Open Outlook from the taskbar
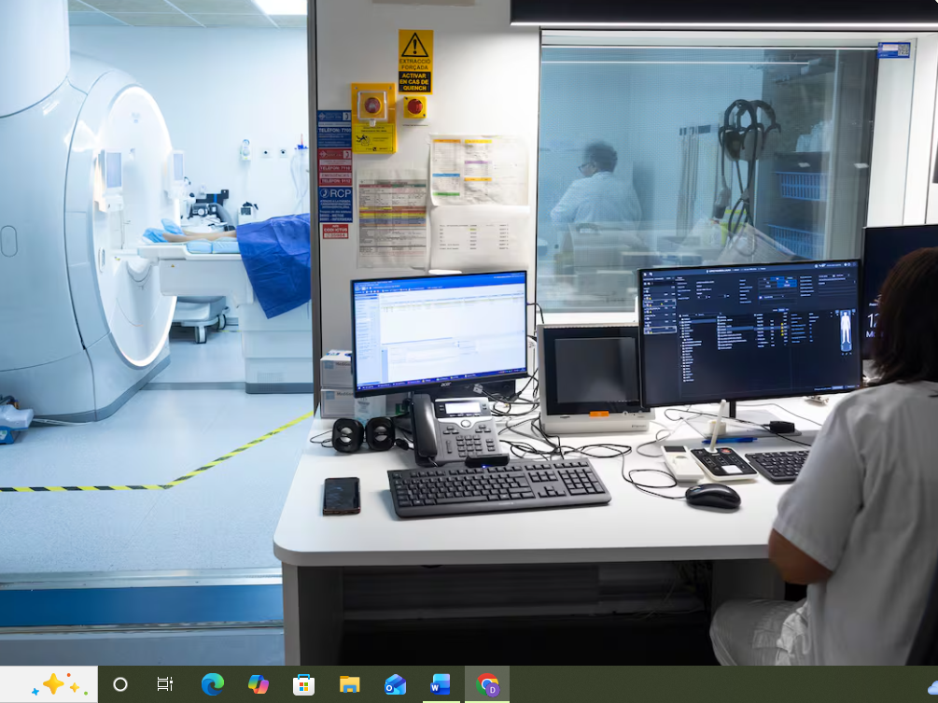 [395, 684]
